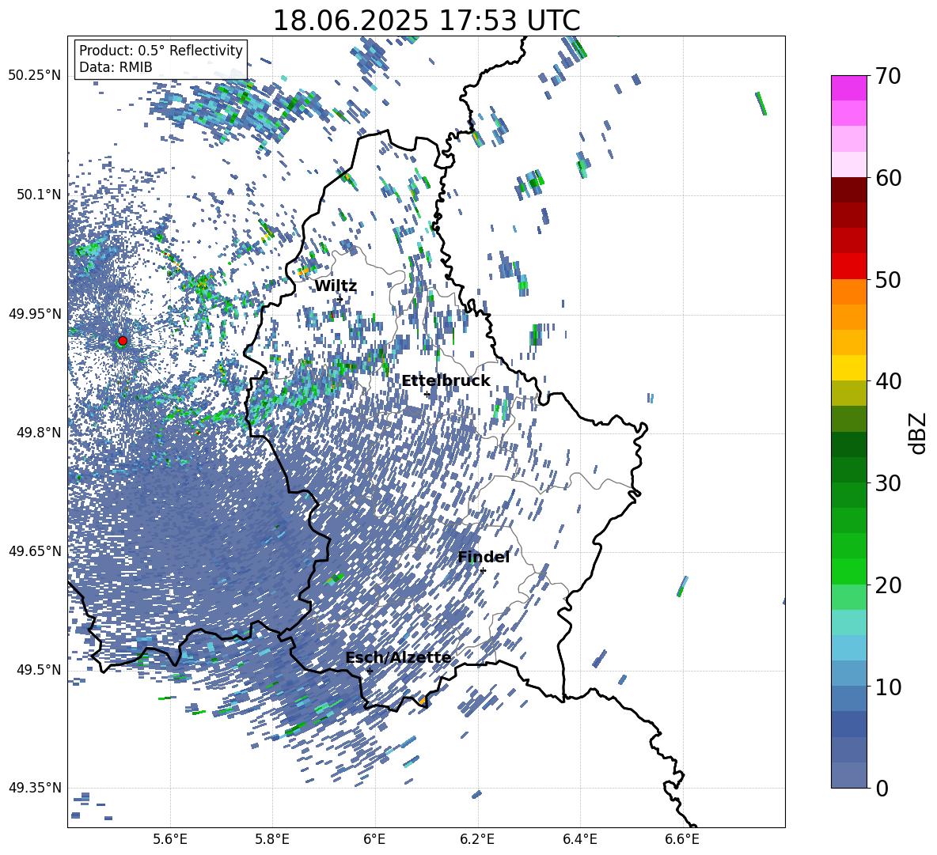Screen dimensions: 937x855
Task: Click the Wiltz city label
Action: coord(336,286)
